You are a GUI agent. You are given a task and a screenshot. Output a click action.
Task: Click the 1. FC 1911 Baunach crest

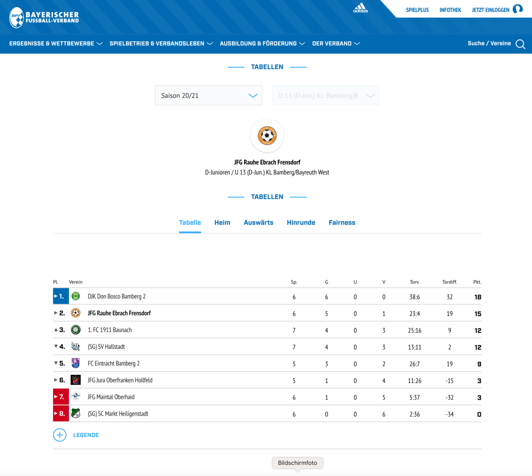(76, 330)
